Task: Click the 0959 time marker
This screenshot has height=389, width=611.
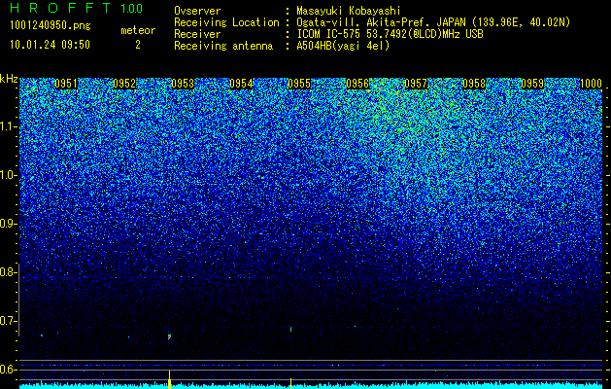Action: pos(532,84)
